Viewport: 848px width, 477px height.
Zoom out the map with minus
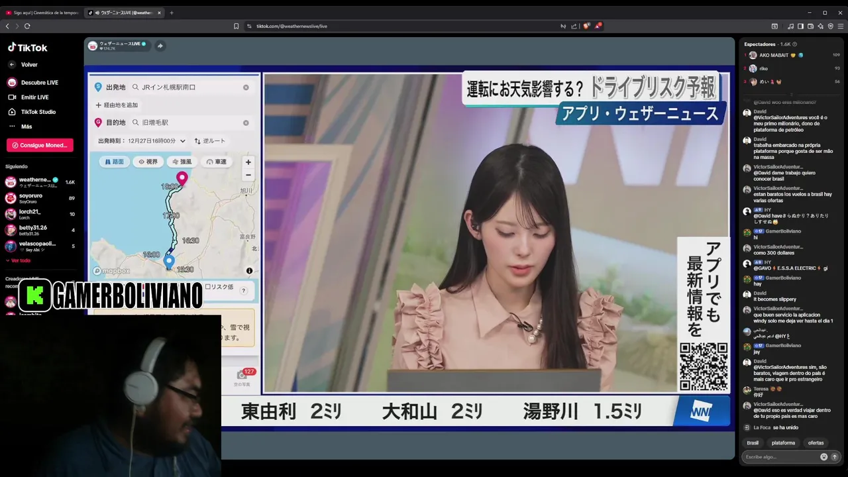coord(248,175)
